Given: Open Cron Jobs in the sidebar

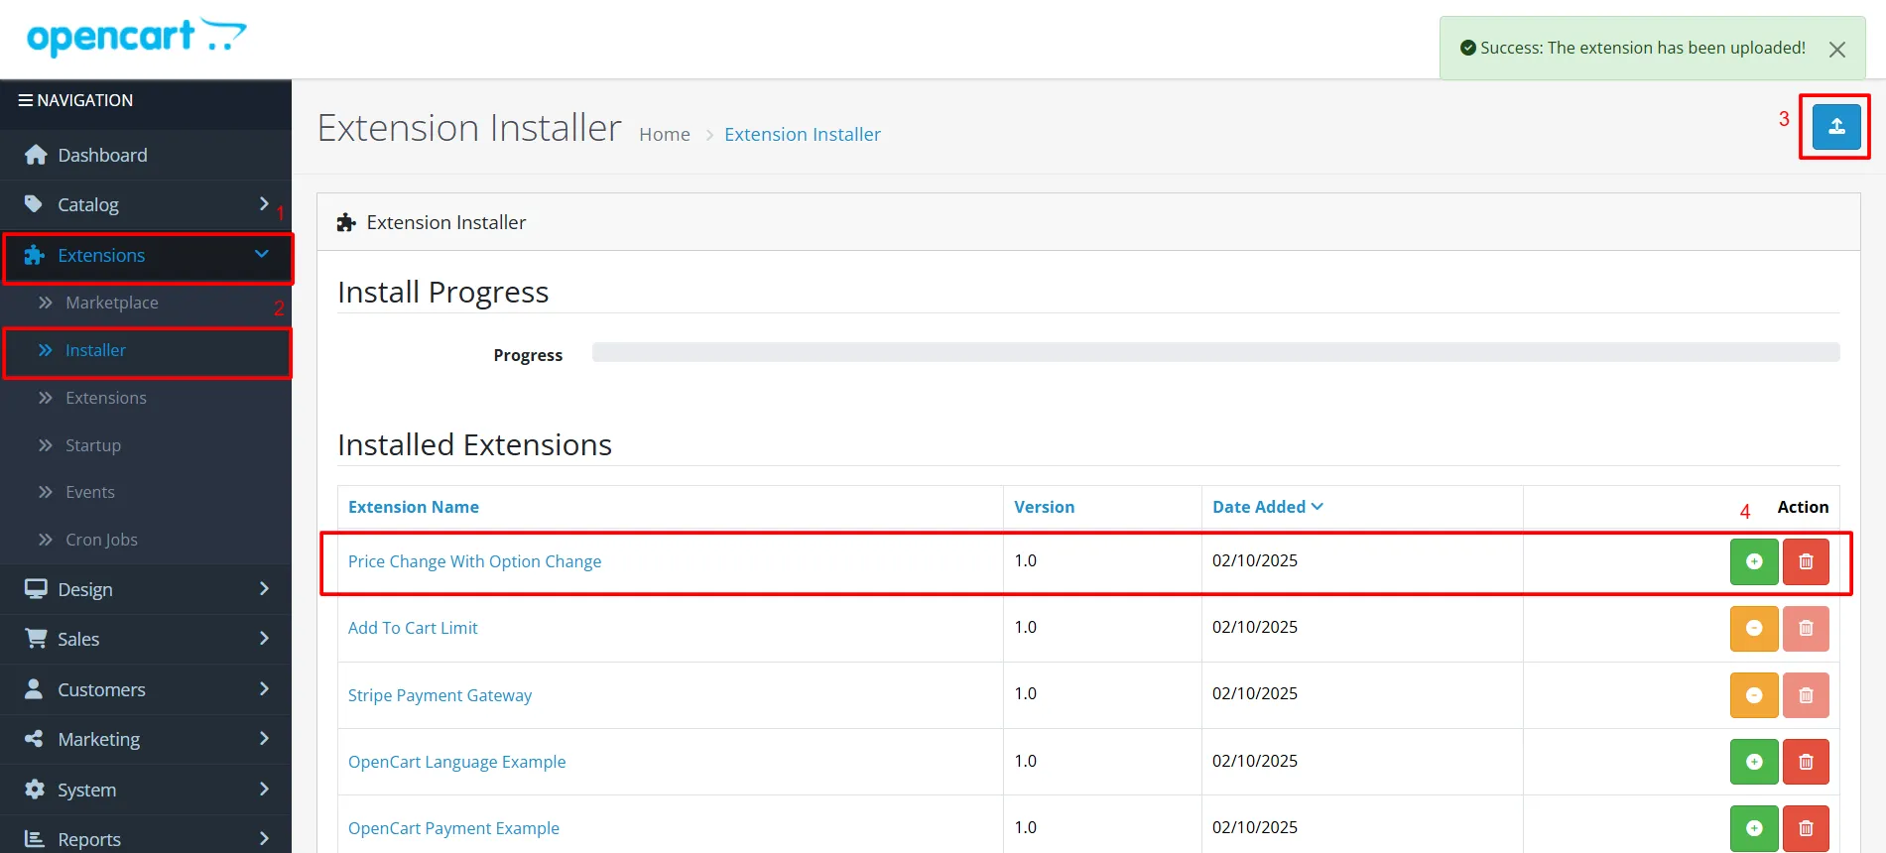Looking at the screenshot, I should 101,540.
